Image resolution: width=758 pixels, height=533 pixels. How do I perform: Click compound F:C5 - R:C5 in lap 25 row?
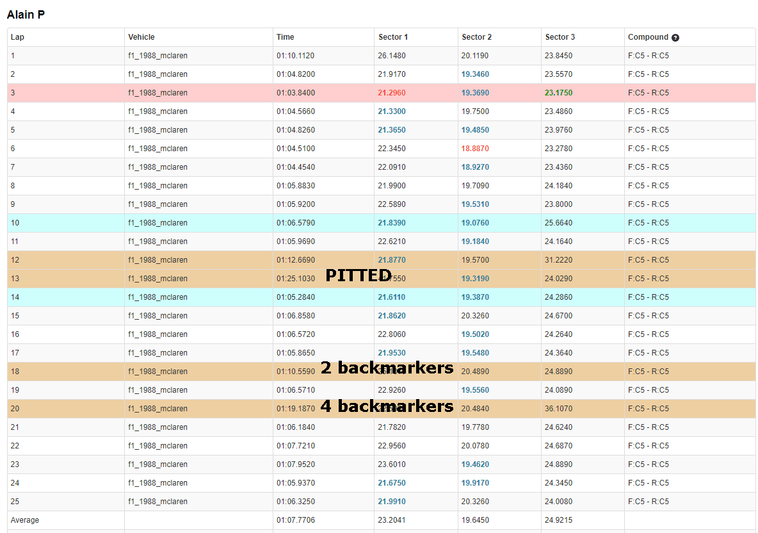[649, 502]
